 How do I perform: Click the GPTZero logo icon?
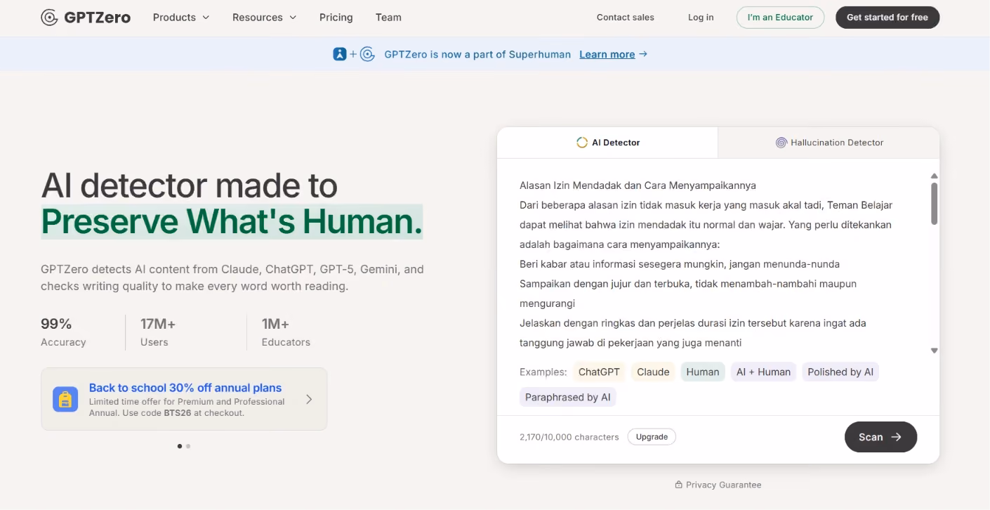tap(49, 18)
